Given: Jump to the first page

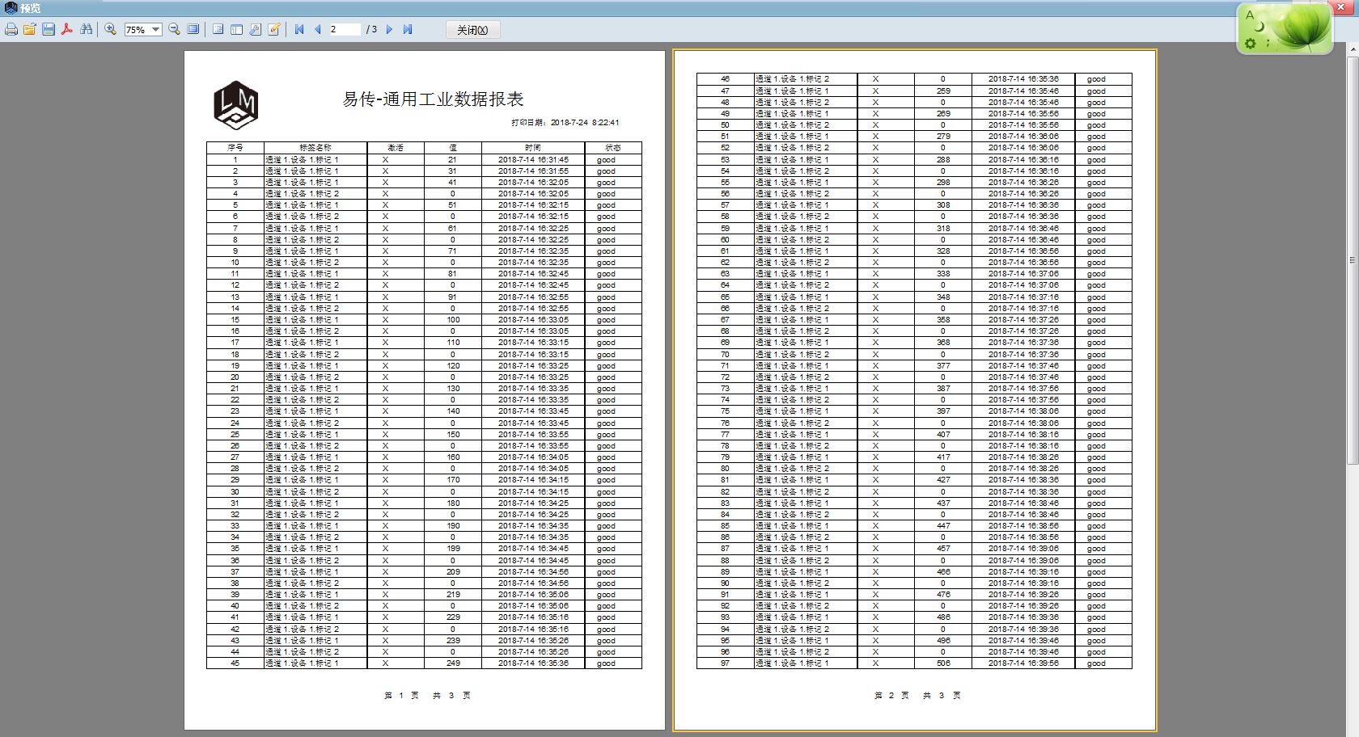Looking at the screenshot, I should coord(299,30).
